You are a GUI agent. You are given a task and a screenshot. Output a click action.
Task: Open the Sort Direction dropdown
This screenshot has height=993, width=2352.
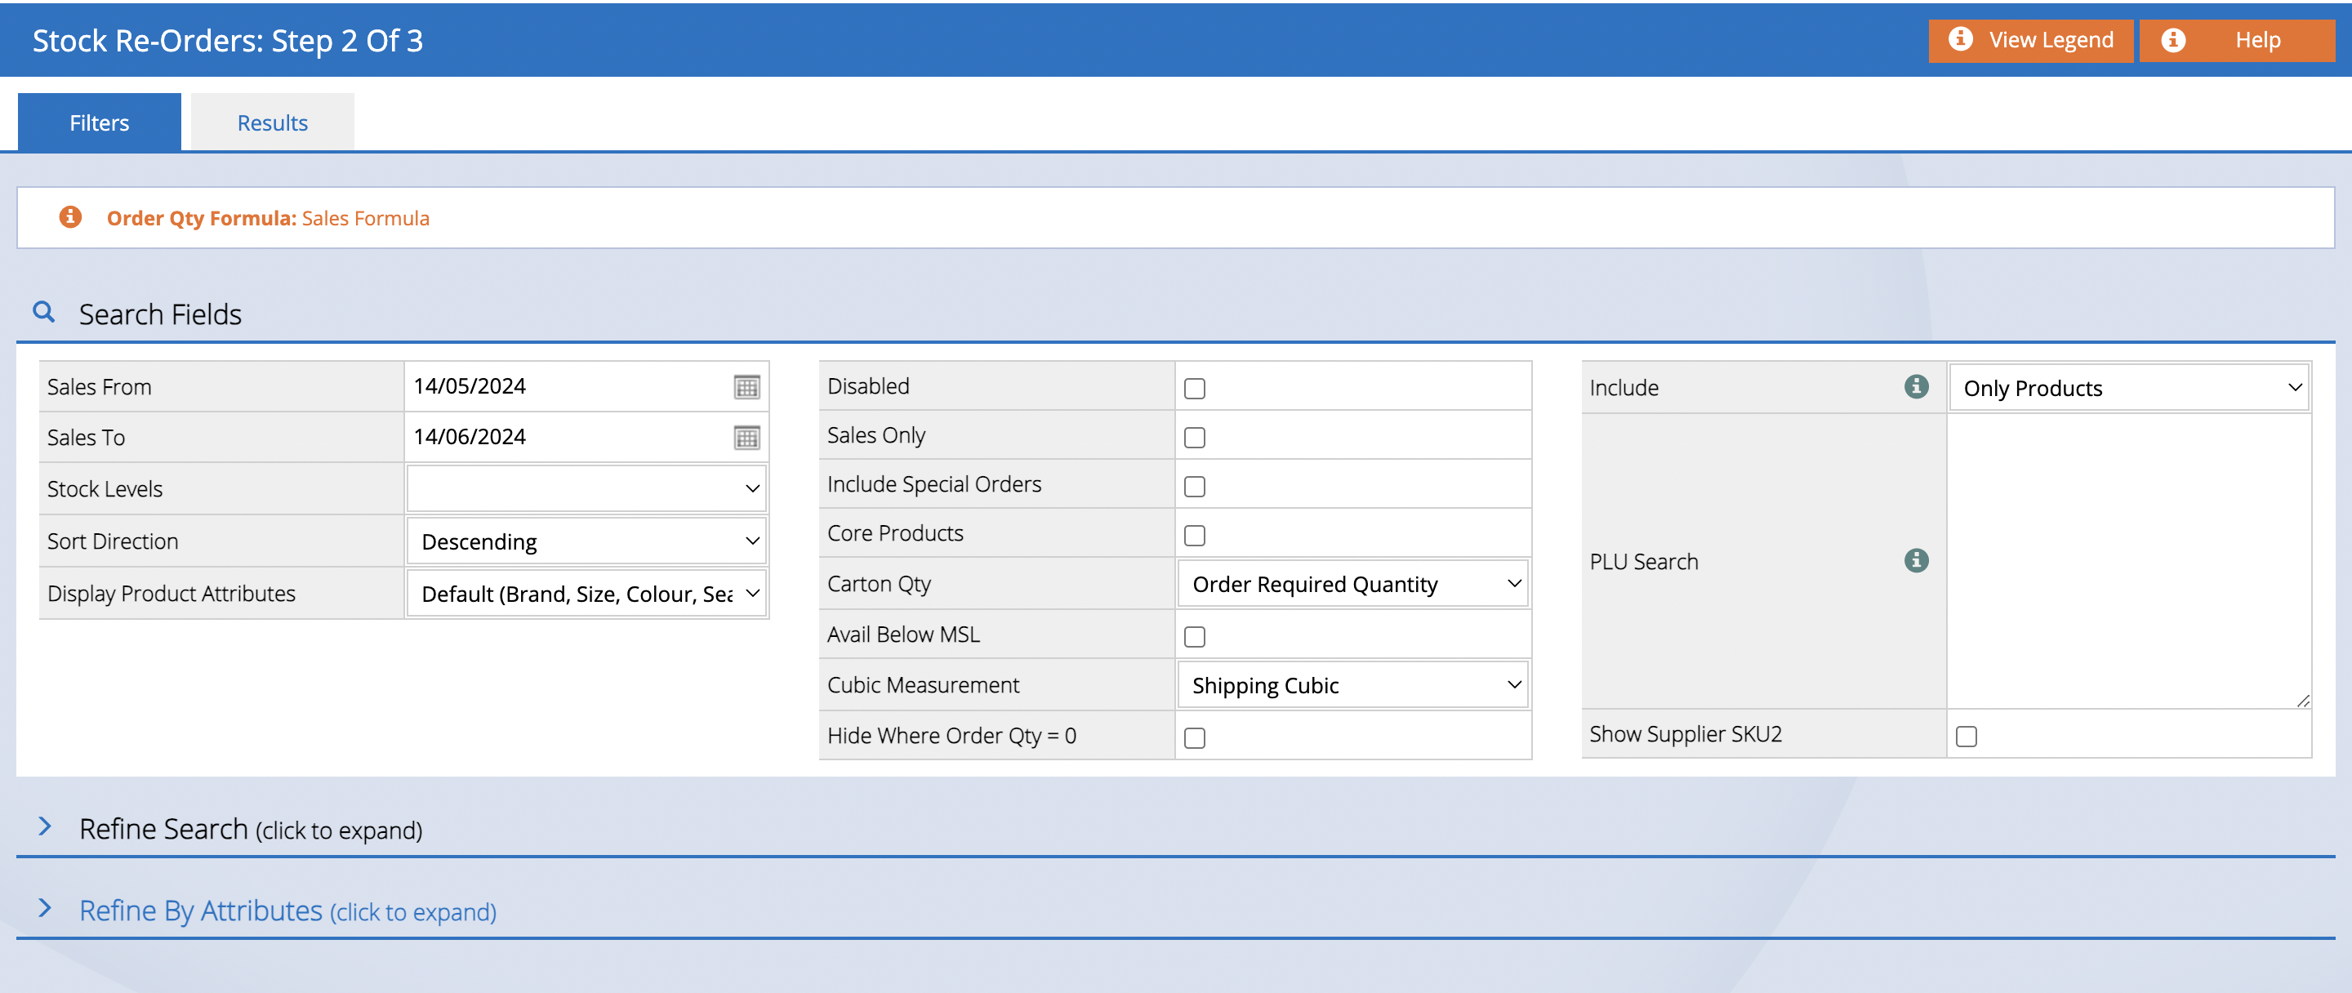(x=586, y=541)
